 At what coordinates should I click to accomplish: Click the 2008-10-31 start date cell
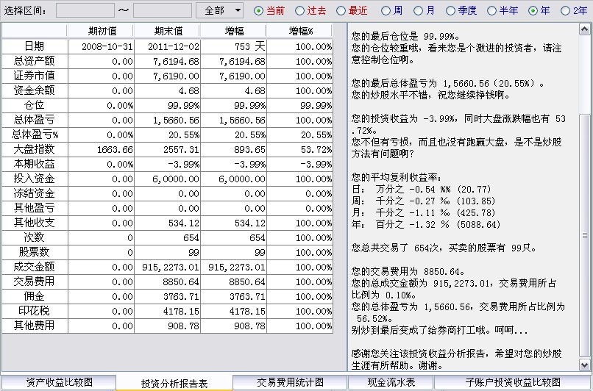101,46
